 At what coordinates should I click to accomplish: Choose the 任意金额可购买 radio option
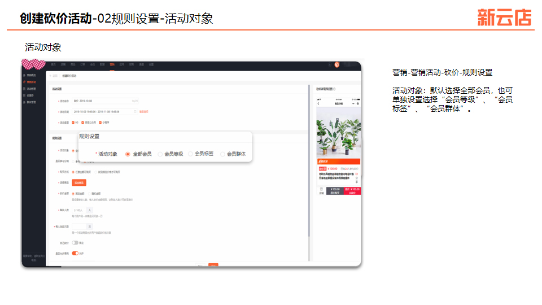coord(73,172)
